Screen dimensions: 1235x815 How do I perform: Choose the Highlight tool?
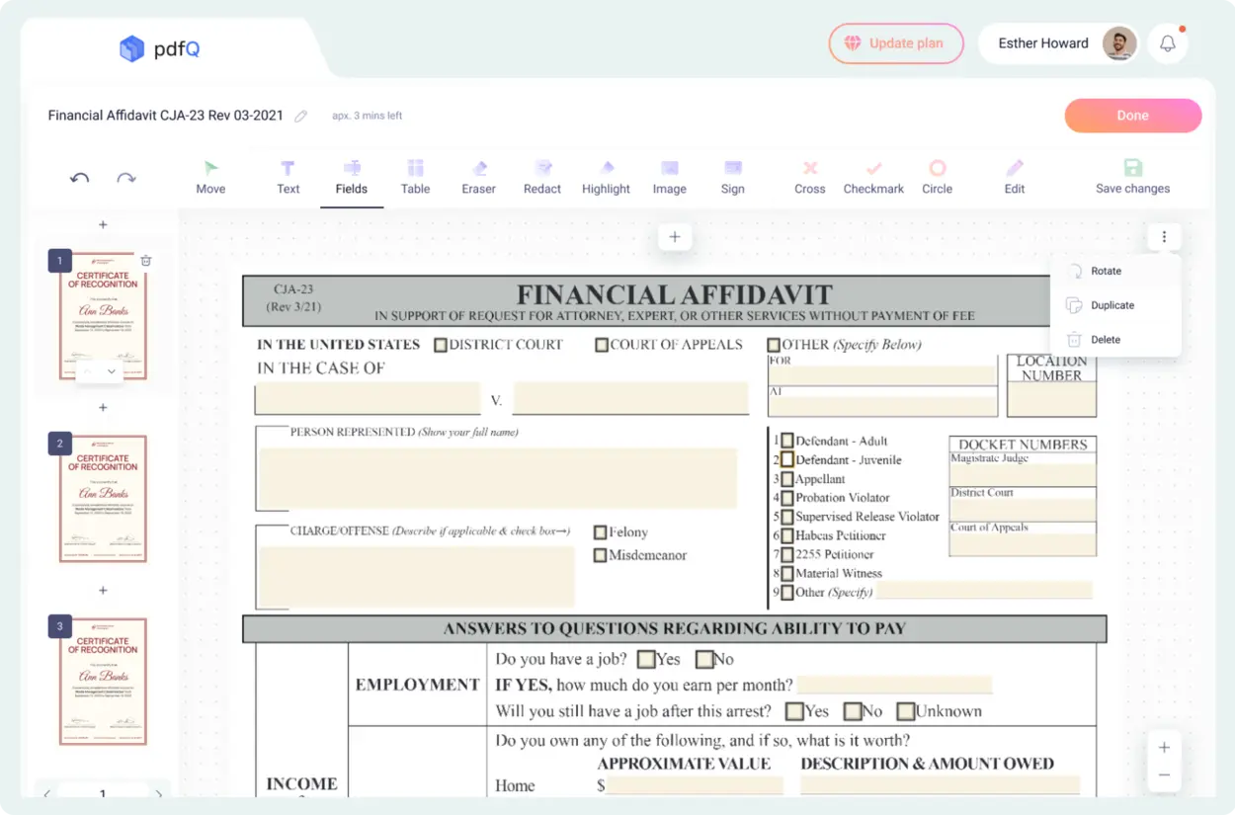point(606,177)
